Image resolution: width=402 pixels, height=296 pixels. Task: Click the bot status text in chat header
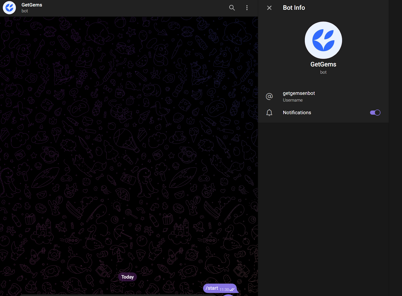(x=25, y=11)
